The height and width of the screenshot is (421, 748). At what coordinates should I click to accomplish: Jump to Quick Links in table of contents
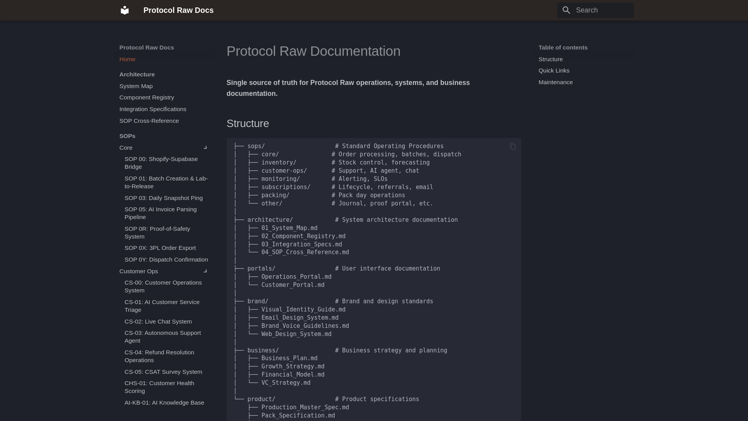(x=554, y=71)
